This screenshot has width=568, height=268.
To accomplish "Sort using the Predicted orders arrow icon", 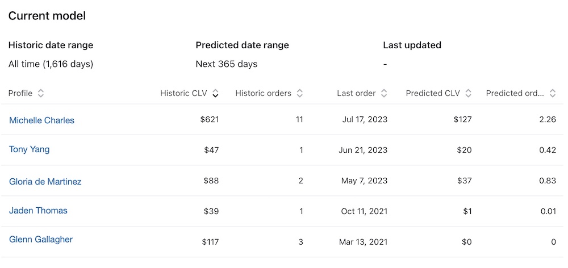I will (553, 94).
